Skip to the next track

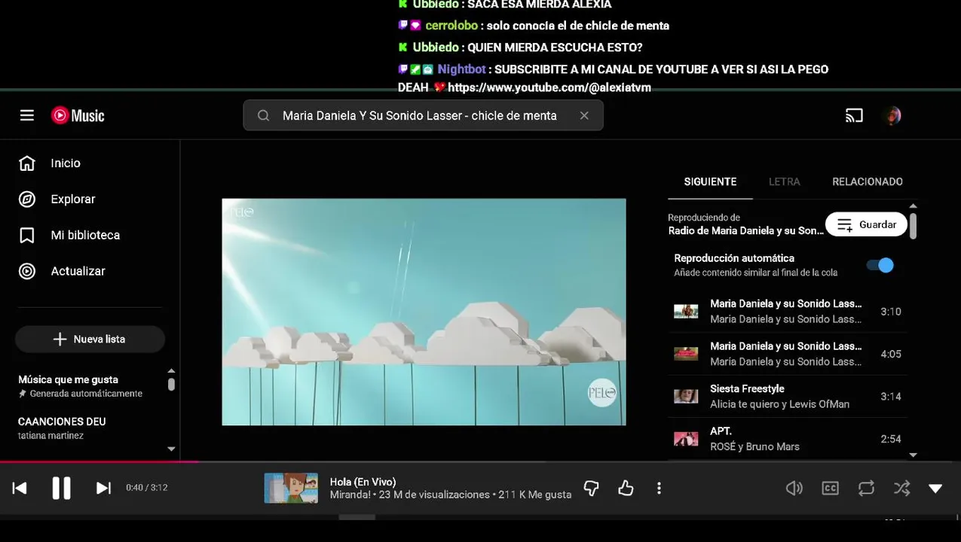[103, 488]
